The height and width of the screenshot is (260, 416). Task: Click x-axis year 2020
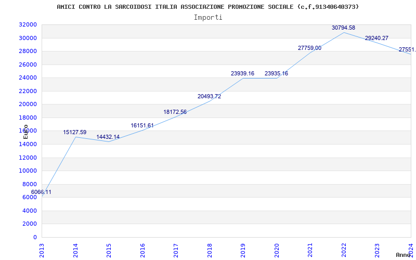pos(277,251)
